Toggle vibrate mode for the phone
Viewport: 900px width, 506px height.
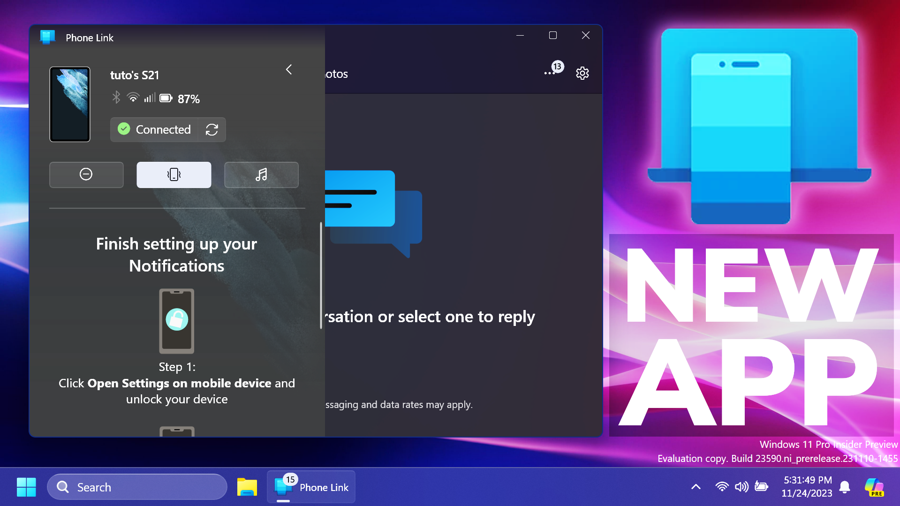(x=174, y=174)
